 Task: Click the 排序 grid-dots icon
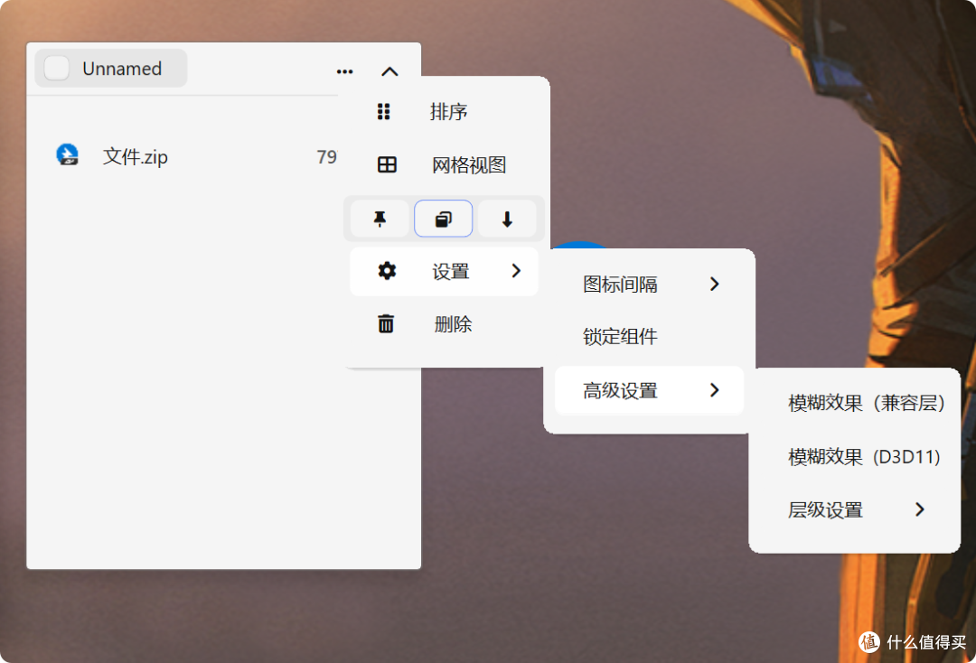tap(383, 111)
